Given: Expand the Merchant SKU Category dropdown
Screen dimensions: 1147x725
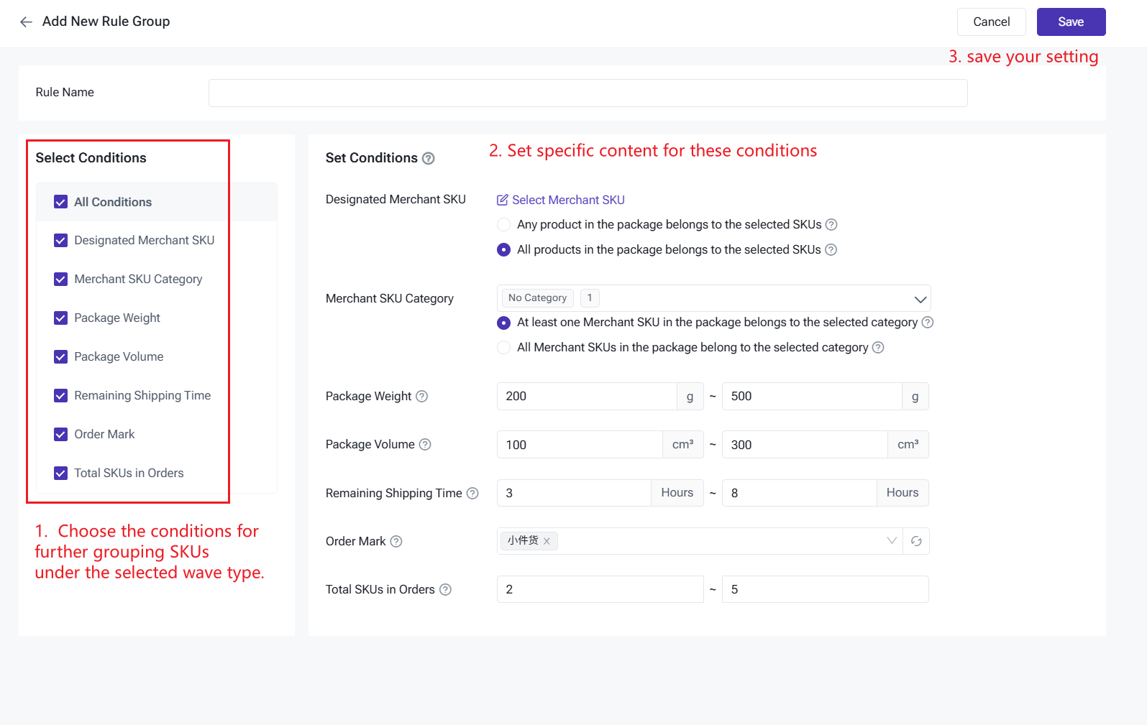Looking at the screenshot, I should (920, 299).
